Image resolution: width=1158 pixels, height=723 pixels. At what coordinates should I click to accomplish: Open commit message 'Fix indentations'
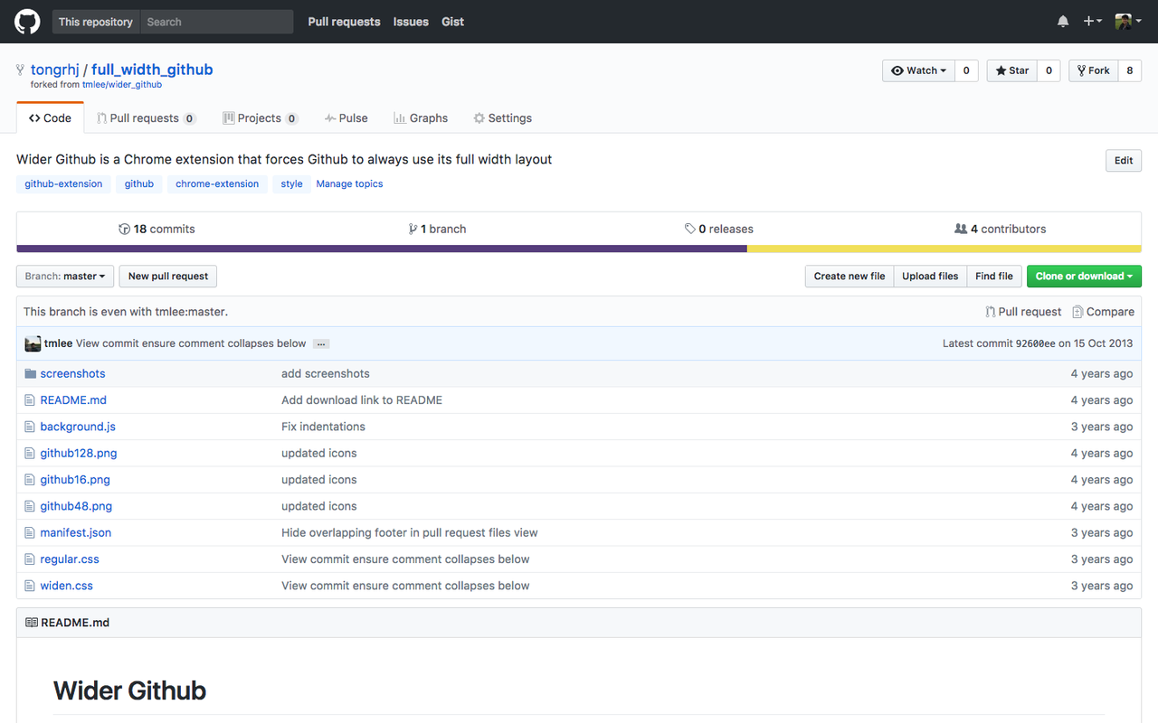coord(323,427)
